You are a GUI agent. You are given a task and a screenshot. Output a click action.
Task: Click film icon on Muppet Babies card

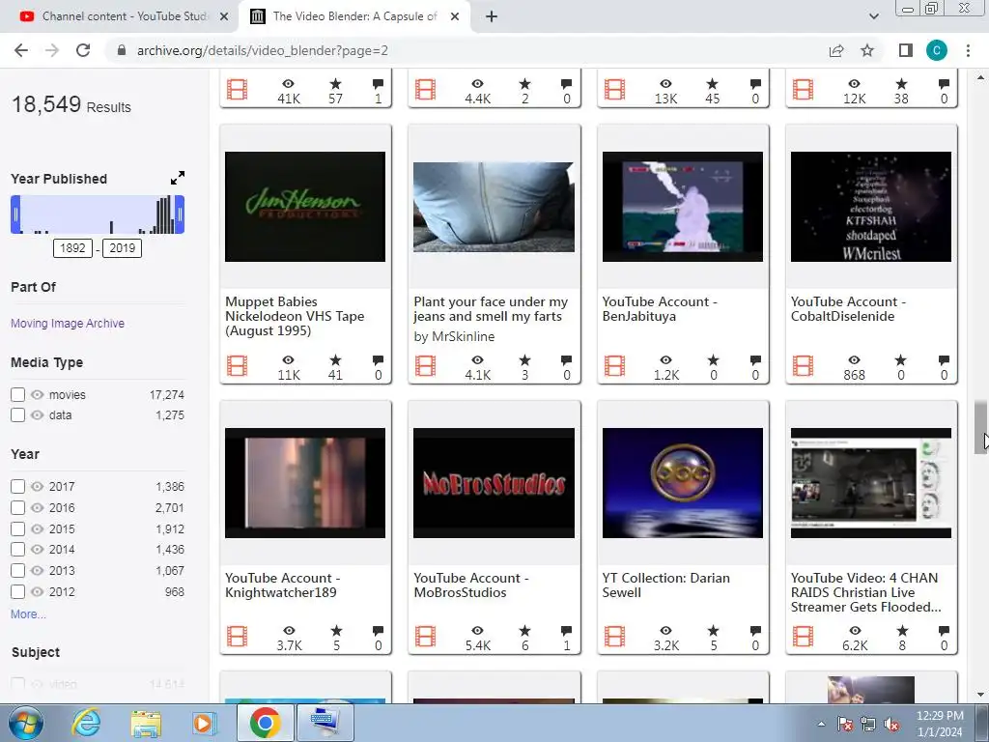pos(238,366)
